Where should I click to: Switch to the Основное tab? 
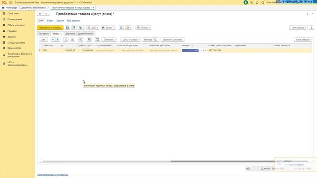tap(44, 34)
